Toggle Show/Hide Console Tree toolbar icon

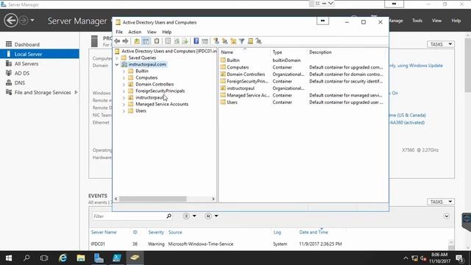coord(146,41)
